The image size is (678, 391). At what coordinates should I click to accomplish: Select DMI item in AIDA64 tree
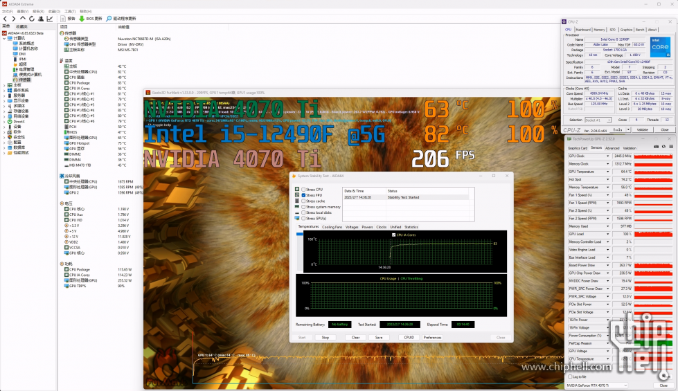[22, 54]
